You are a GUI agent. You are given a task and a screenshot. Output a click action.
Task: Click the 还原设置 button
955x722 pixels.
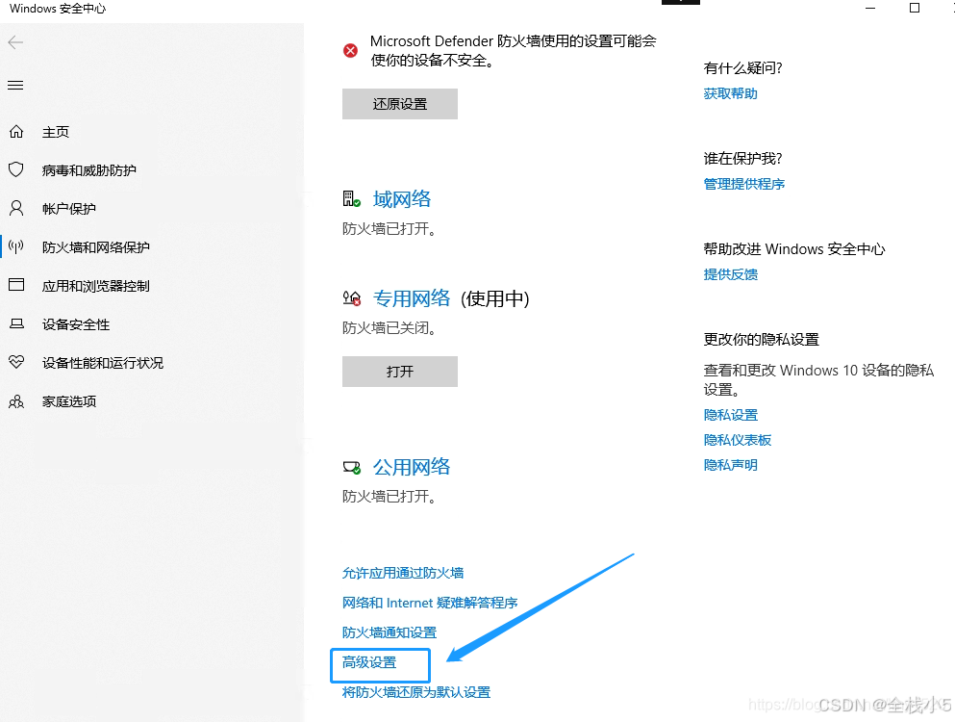(x=399, y=104)
